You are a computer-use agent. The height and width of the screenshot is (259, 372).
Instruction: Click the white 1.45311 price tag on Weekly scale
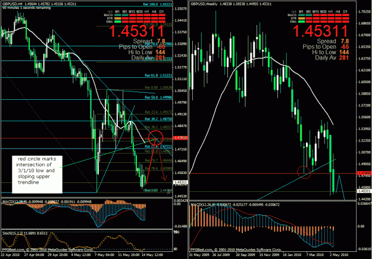click(x=364, y=191)
